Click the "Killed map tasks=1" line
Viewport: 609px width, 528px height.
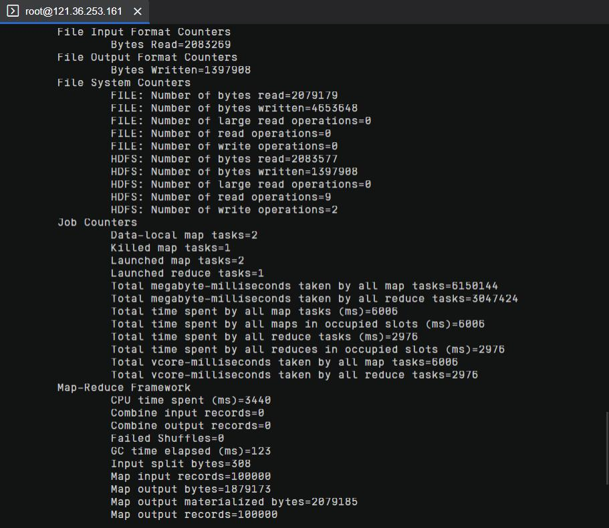[170, 248]
